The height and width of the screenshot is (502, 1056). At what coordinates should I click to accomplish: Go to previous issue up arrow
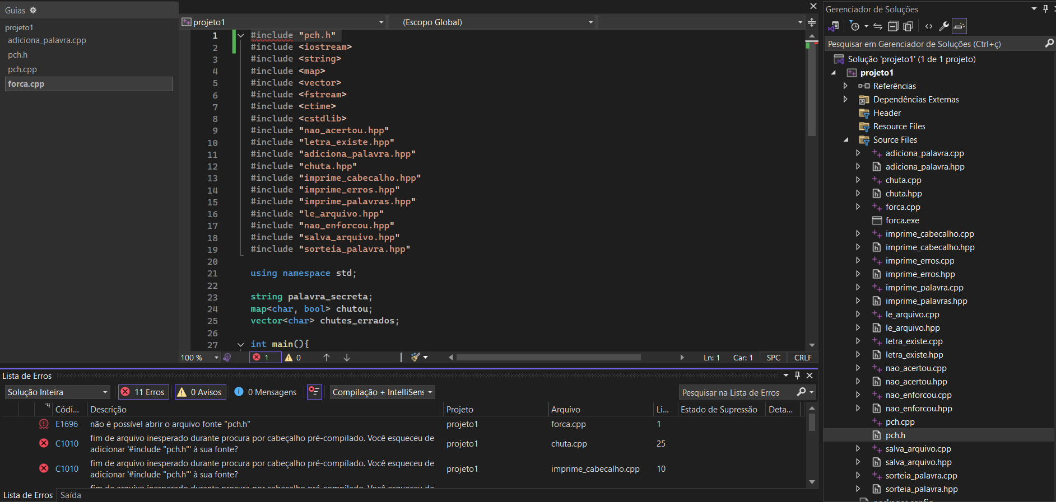pyautogui.click(x=327, y=358)
